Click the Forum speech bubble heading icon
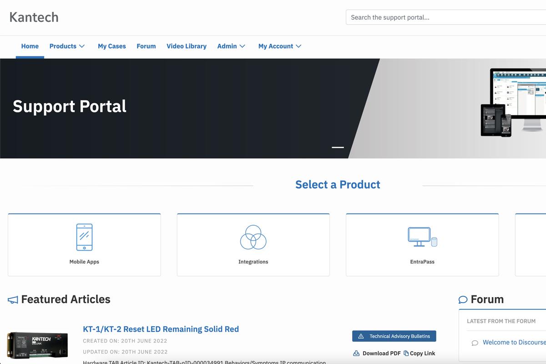 coord(463,299)
